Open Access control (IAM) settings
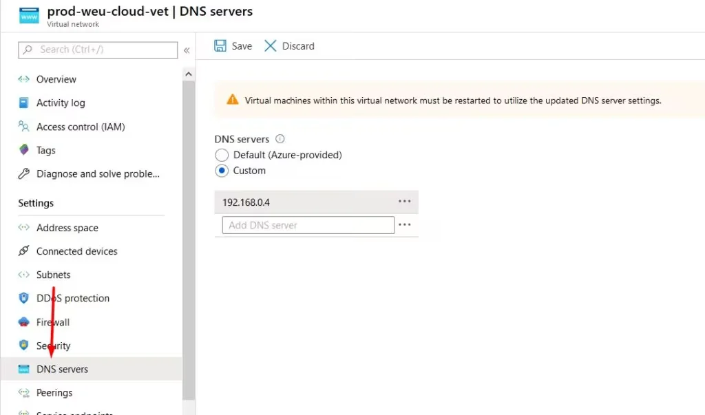 pos(23,127)
